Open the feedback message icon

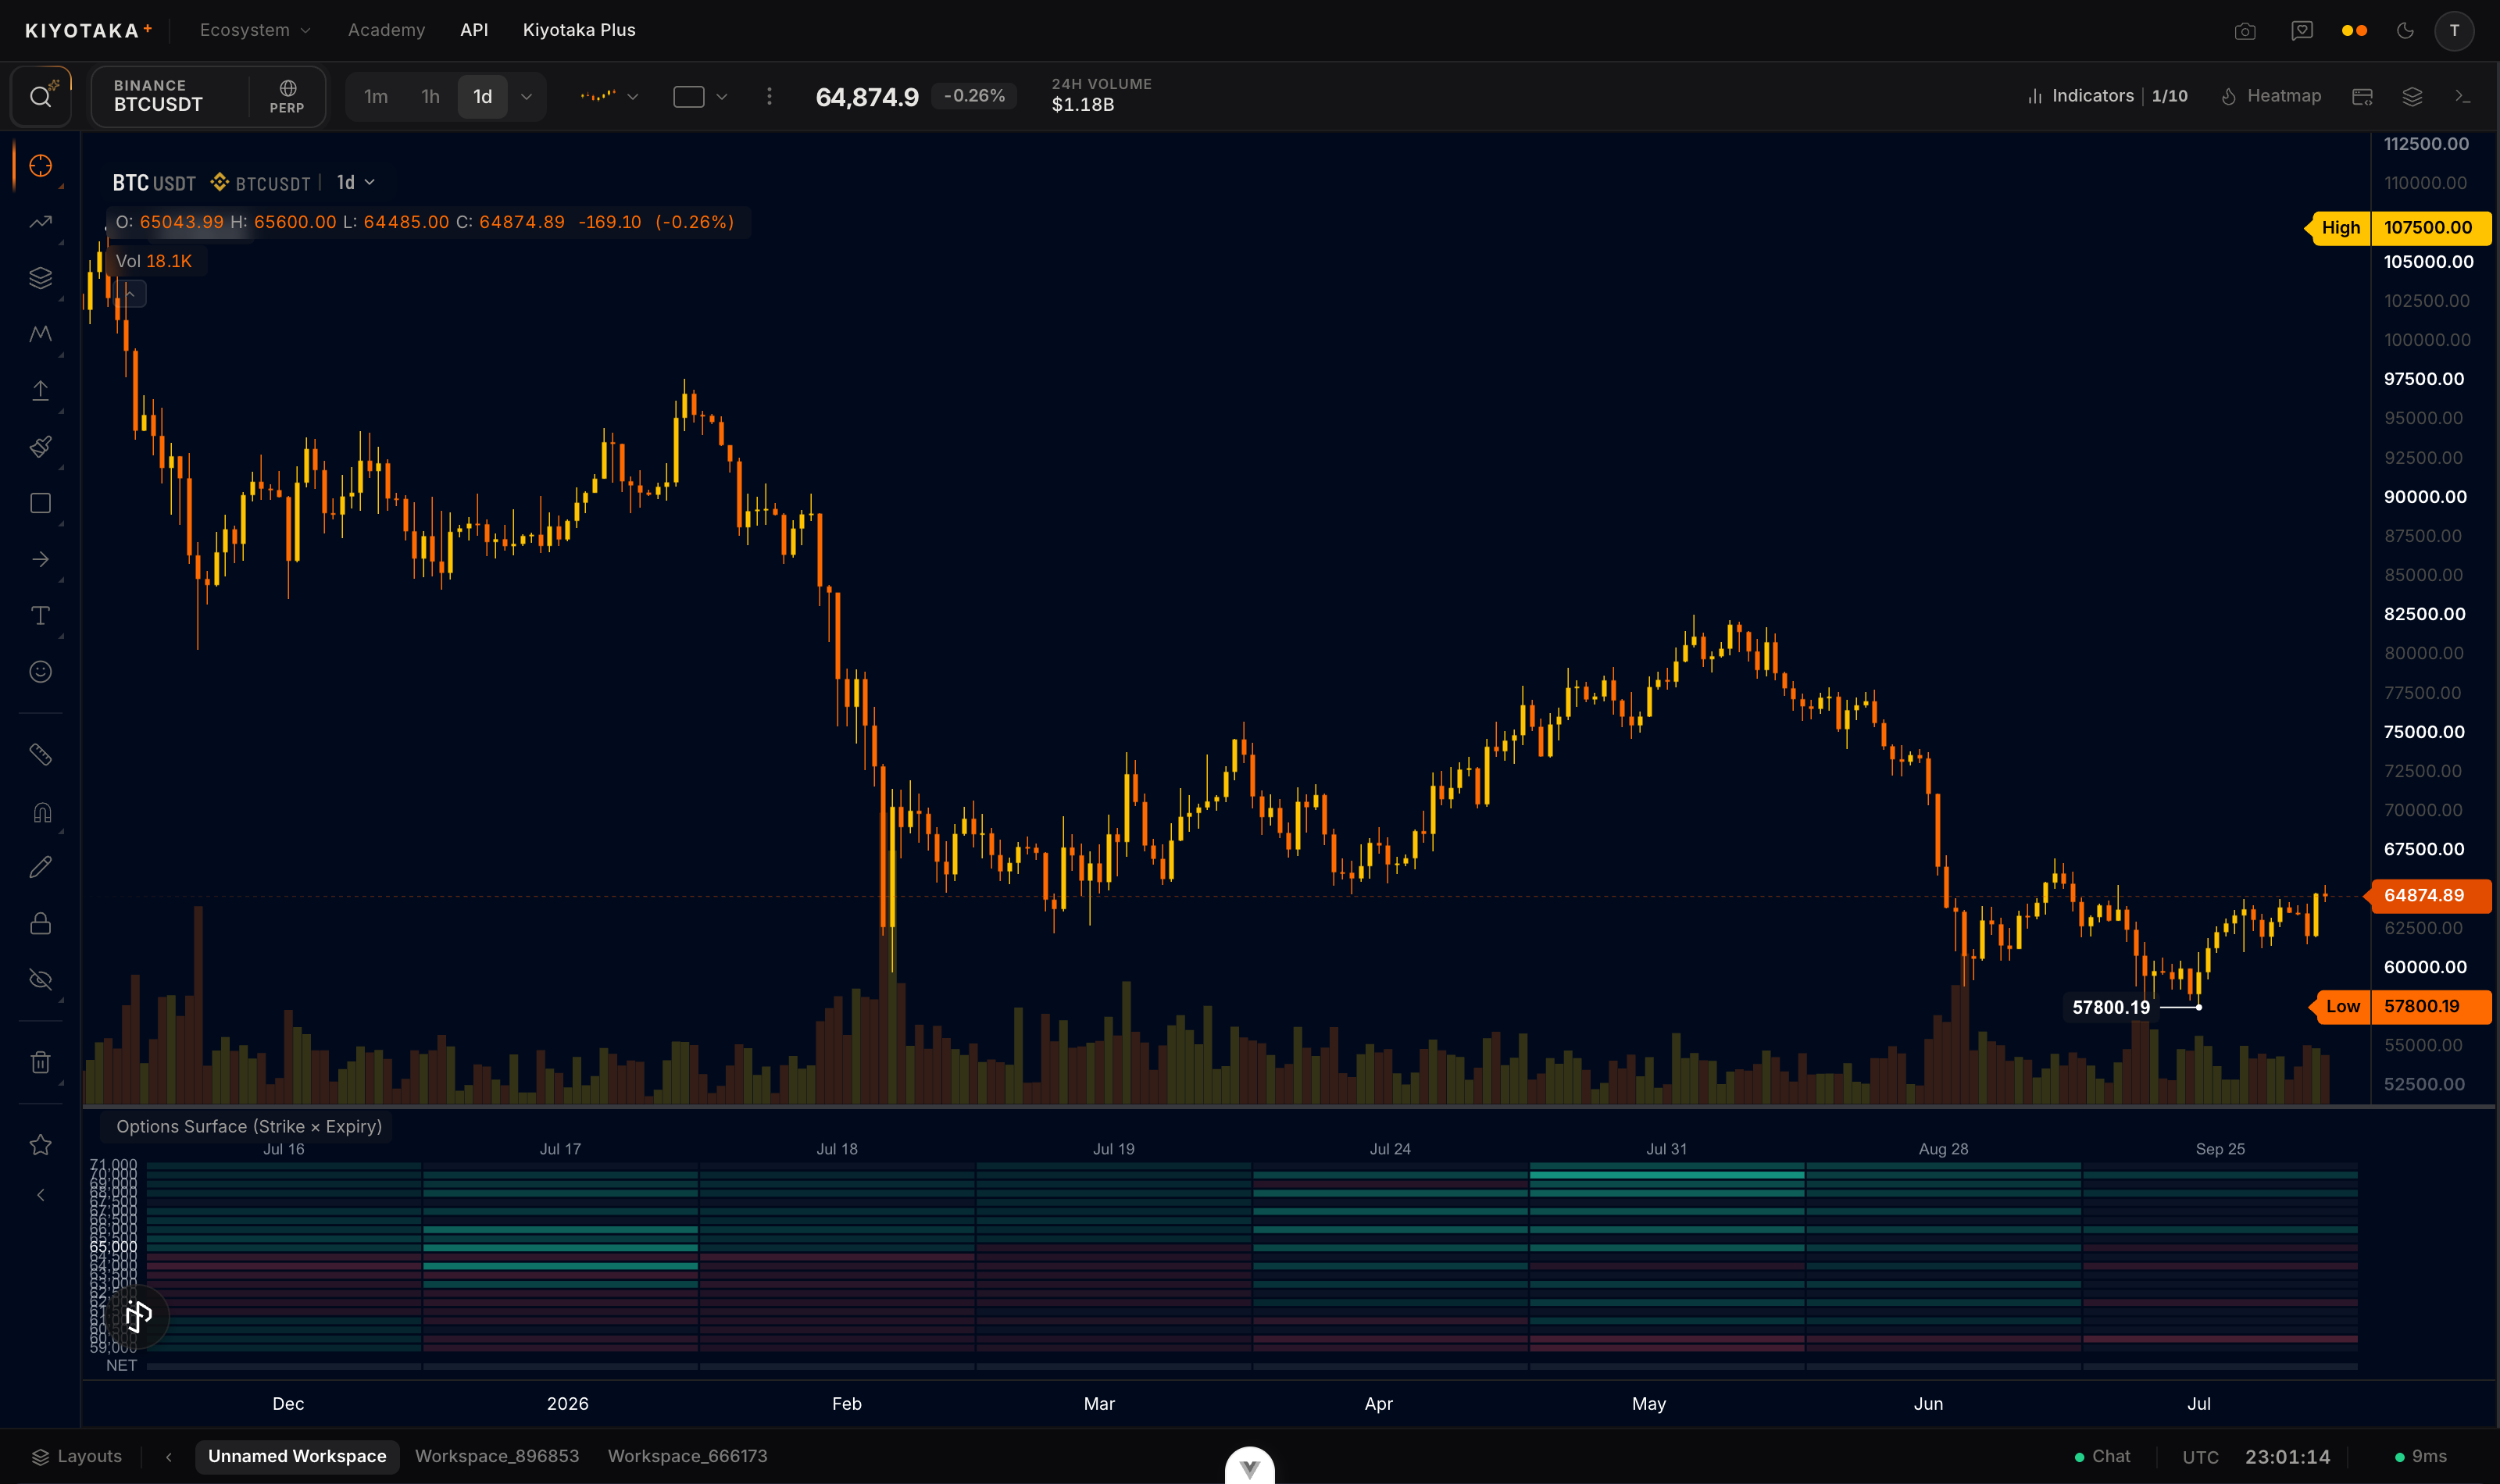[x=2302, y=31]
